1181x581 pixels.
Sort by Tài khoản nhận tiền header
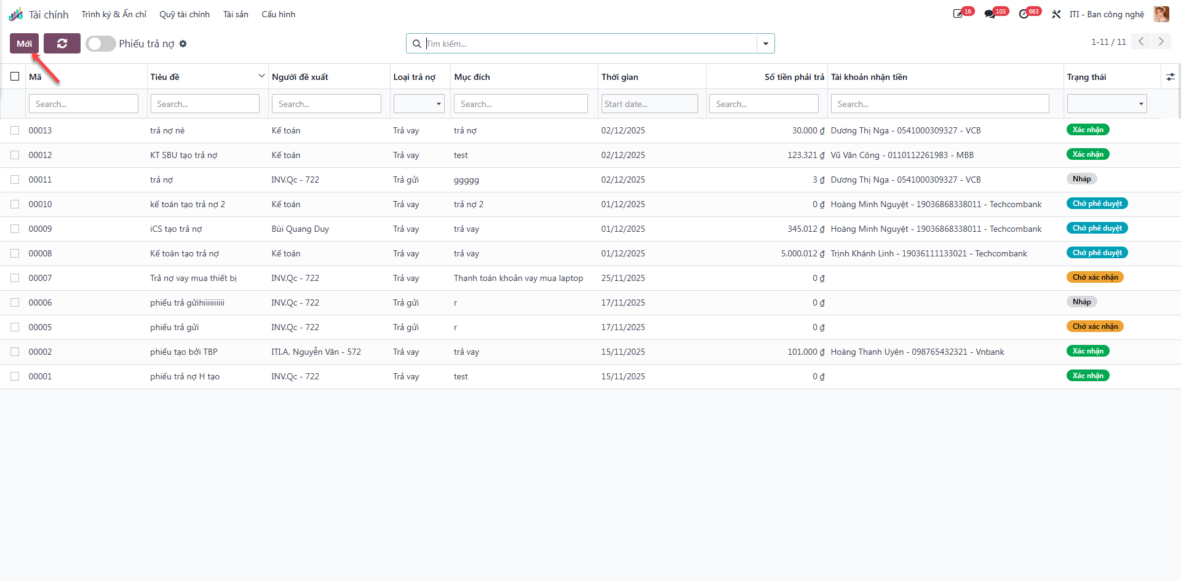pyautogui.click(x=869, y=77)
